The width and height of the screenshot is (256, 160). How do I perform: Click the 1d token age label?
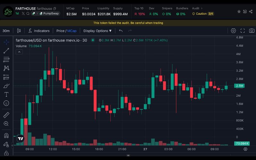point(17,13)
